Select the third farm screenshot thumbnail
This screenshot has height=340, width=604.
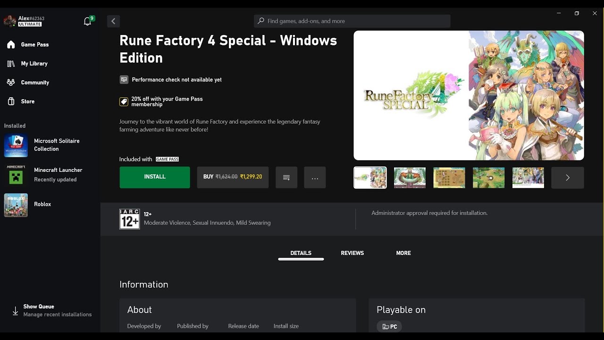point(449,178)
